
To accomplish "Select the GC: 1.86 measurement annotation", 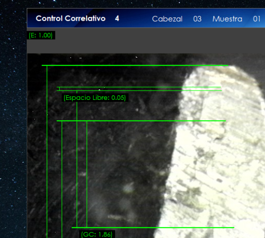I will [97, 234].
